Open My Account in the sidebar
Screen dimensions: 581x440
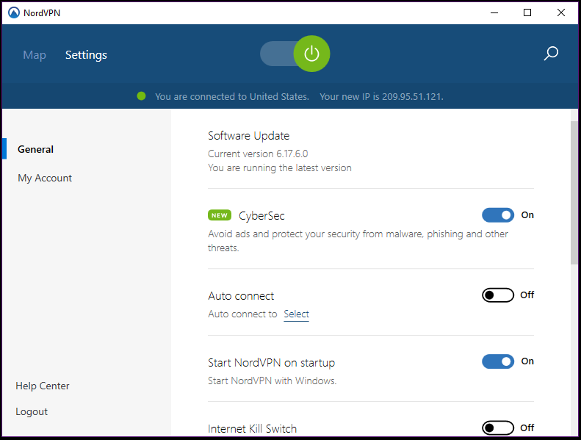45,178
